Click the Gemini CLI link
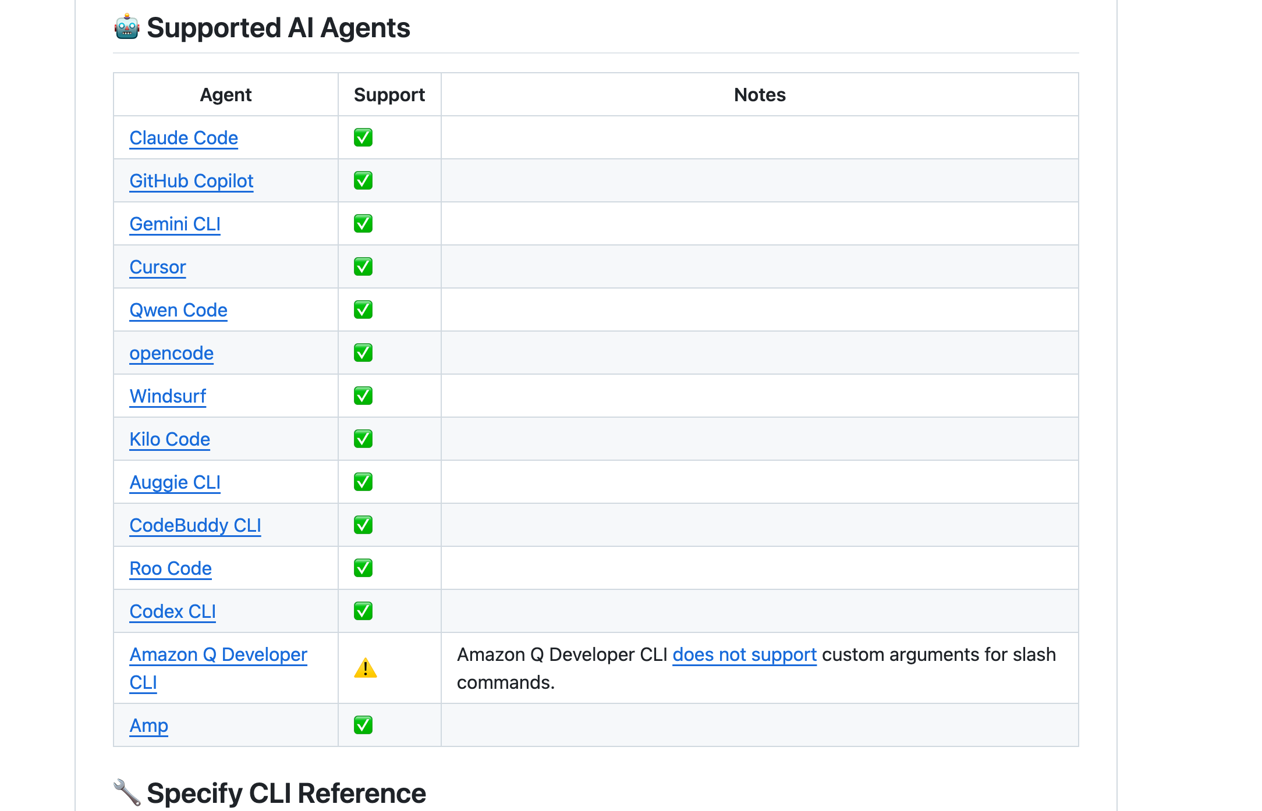This screenshot has width=1262, height=811. pos(175,224)
